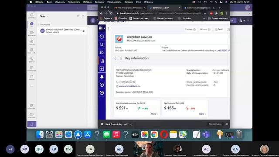279x157 pixels.
Task: Open the BankFocus home buildings icon
Action: 101,28
